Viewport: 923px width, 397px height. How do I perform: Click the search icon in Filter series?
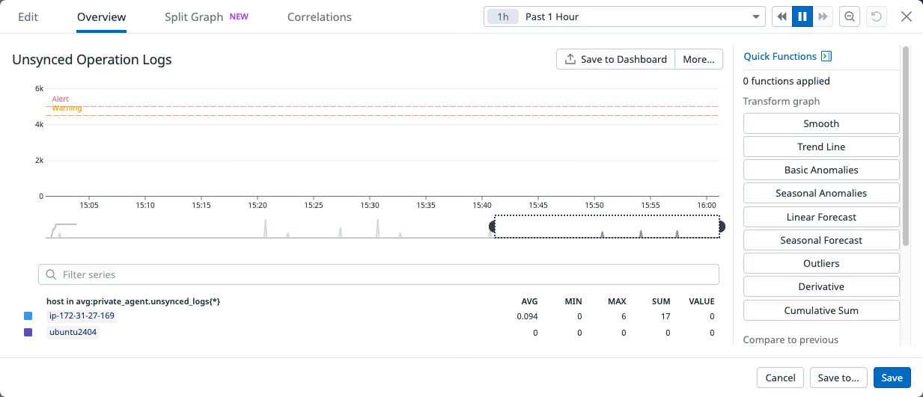51,274
